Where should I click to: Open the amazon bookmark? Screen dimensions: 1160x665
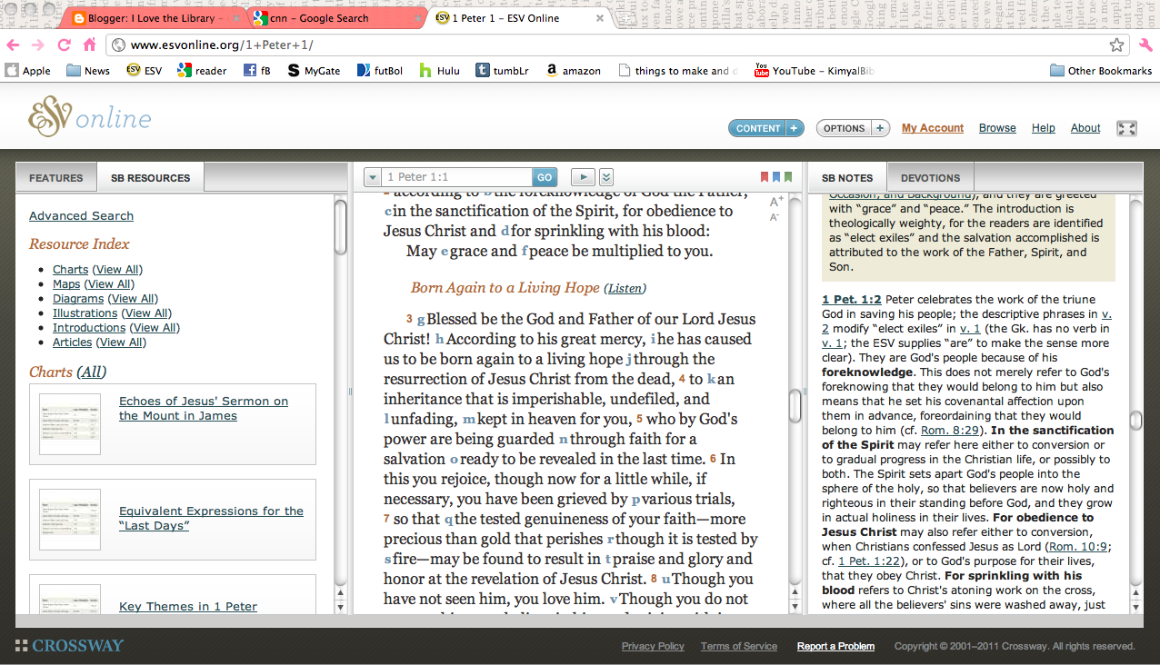pyautogui.click(x=573, y=70)
